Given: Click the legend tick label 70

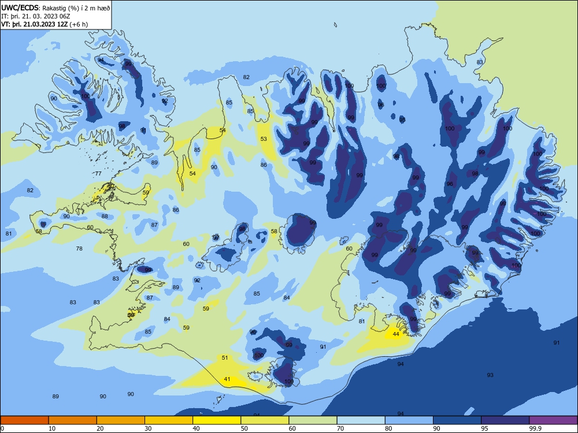Looking at the screenshot, I should [340, 428].
